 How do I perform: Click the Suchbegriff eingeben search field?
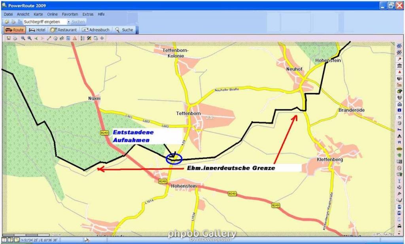pyautogui.click(x=44, y=22)
